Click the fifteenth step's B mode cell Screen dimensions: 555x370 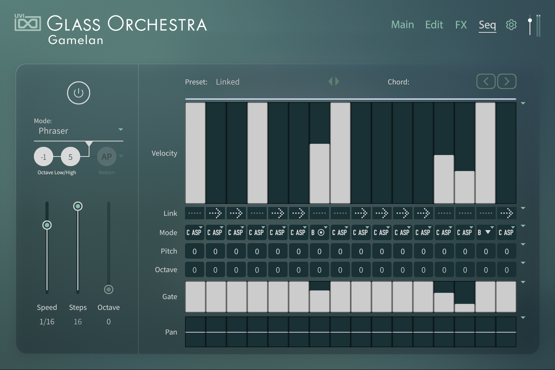coord(485,232)
